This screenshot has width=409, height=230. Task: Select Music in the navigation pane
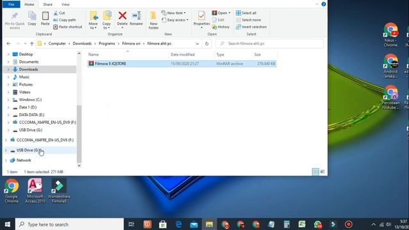click(24, 77)
